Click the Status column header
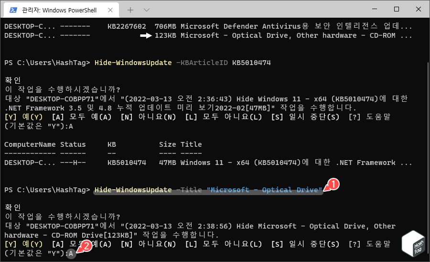 coord(73,144)
